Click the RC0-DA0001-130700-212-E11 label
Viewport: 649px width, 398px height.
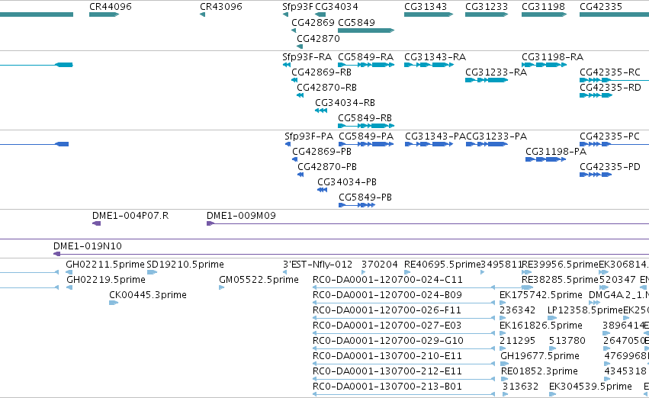pyautogui.click(x=387, y=371)
